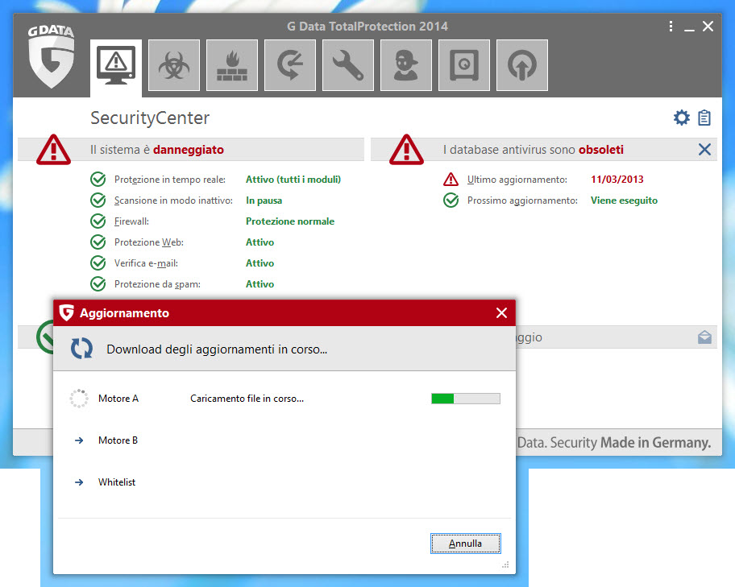Dismiss the obsolete antivirus database panel
735x587 pixels.
(x=704, y=150)
